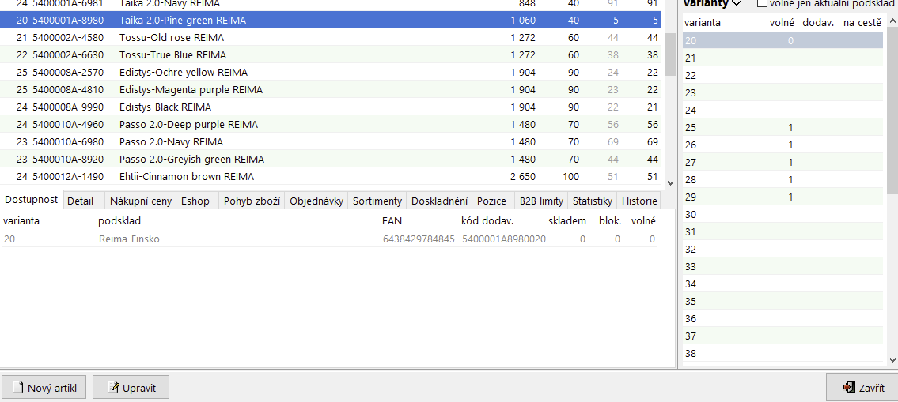The width and height of the screenshot is (898, 402).
Task: Select the Tossu-True Blue REIMA row
Action: point(330,55)
